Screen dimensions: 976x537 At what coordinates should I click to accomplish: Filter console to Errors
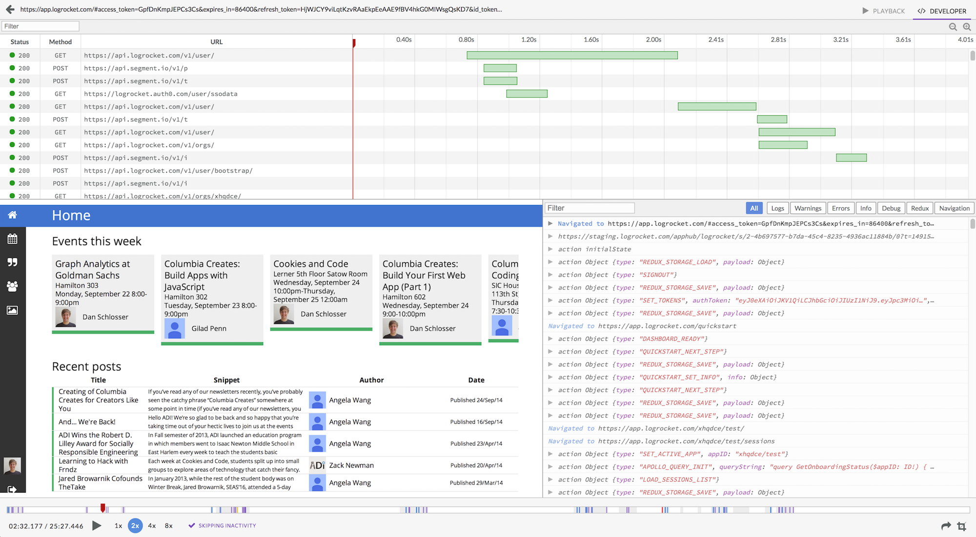[840, 208]
